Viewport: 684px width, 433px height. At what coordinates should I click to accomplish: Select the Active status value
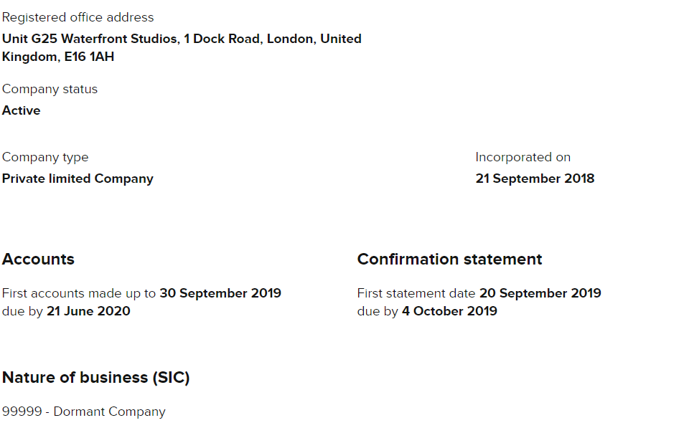point(21,110)
